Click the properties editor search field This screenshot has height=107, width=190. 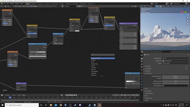pyautogui.click(x=165, y=51)
